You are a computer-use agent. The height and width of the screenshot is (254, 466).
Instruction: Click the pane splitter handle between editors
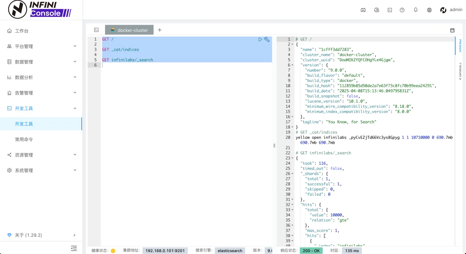click(x=274, y=146)
